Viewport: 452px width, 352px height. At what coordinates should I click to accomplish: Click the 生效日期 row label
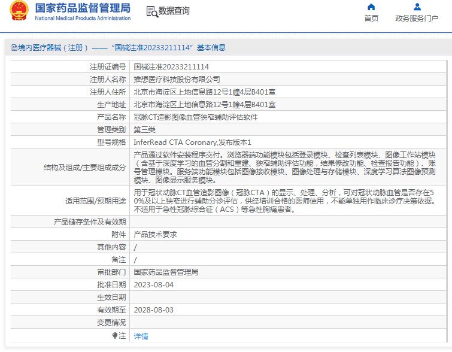(111, 298)
